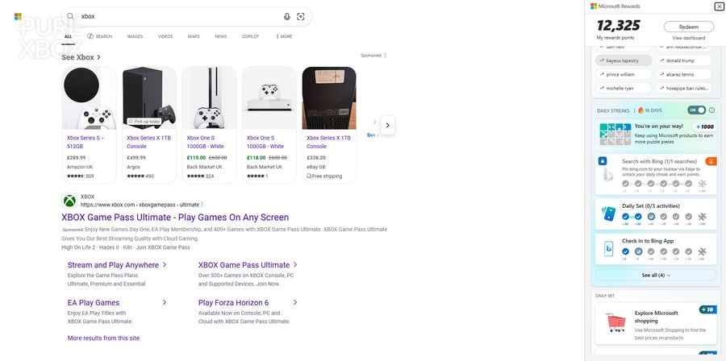Select the third Daily Set day checkmark

[651, 216]
